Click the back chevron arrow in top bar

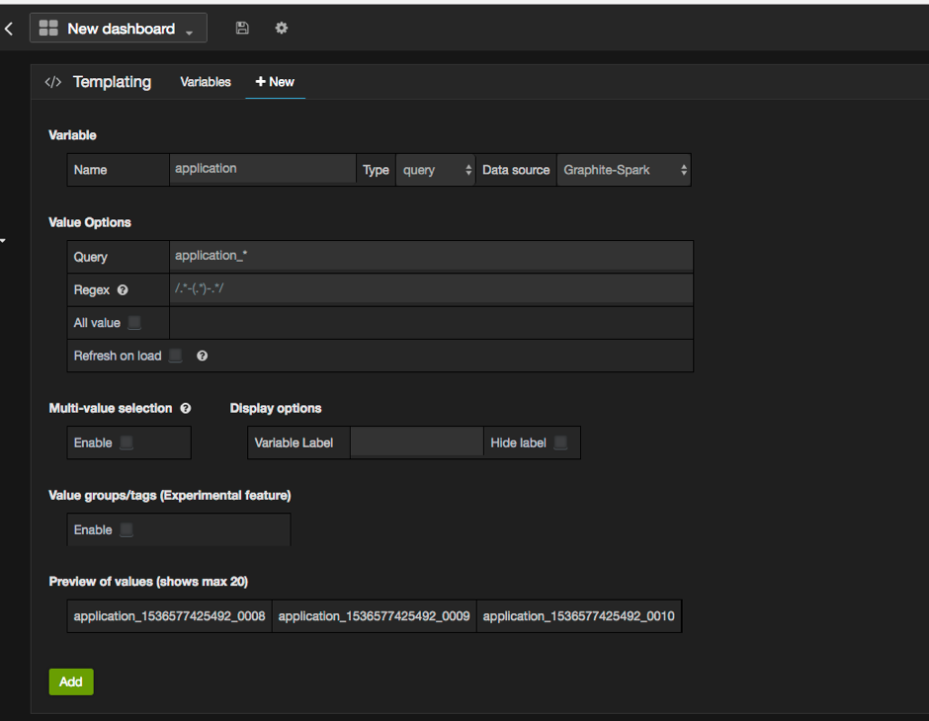pos(9,29)
